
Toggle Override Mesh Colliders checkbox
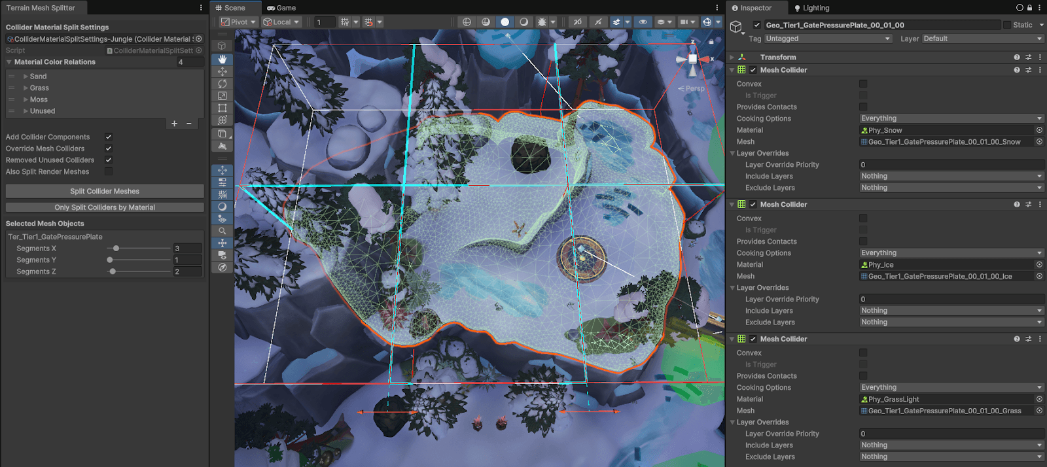(109, 148)
